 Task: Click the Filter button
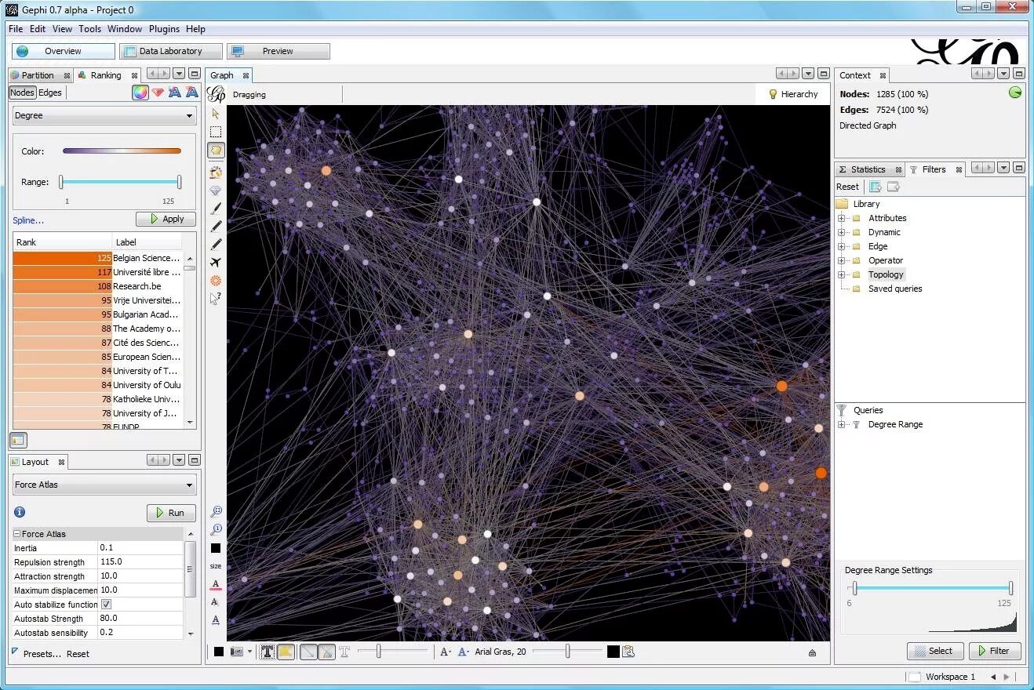click(995, 651)
